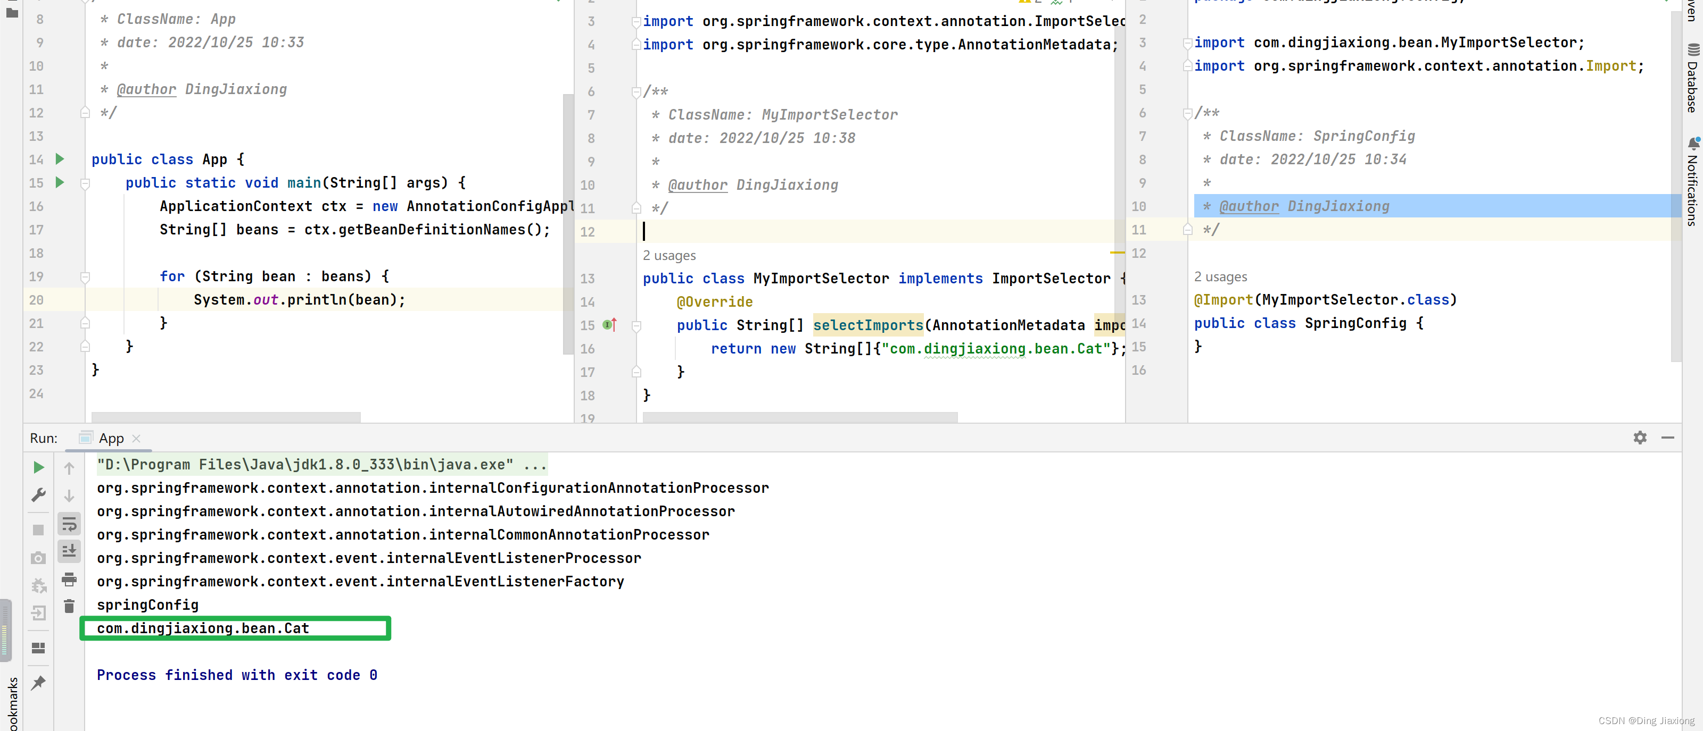Fold end marker at App line 22
The image size is (1703, 731).
pyautogui.click(x=85, y=347)
